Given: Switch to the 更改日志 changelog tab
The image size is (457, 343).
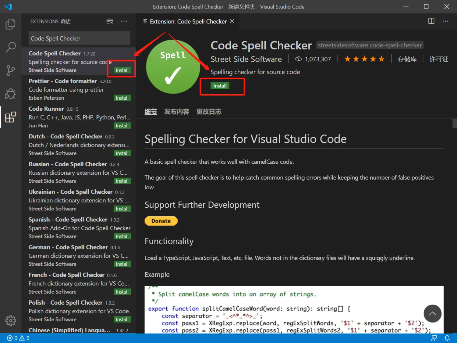Looking at the screenshot, I should click(209, 112).
